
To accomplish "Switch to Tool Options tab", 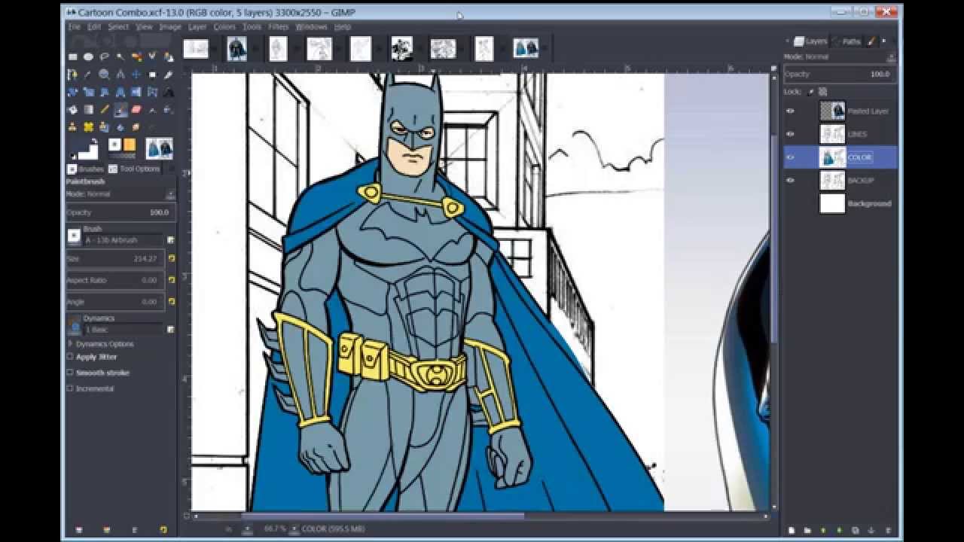I will point(134,169).
